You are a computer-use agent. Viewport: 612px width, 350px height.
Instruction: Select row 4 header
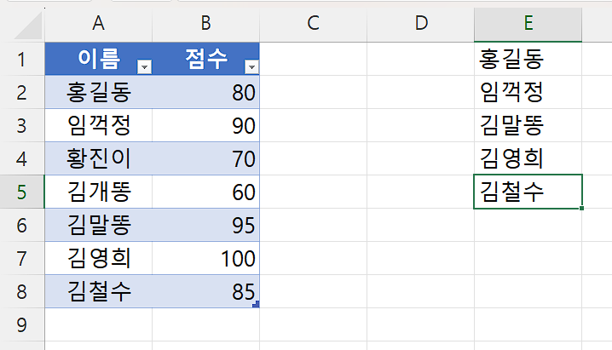click(22, 158)
